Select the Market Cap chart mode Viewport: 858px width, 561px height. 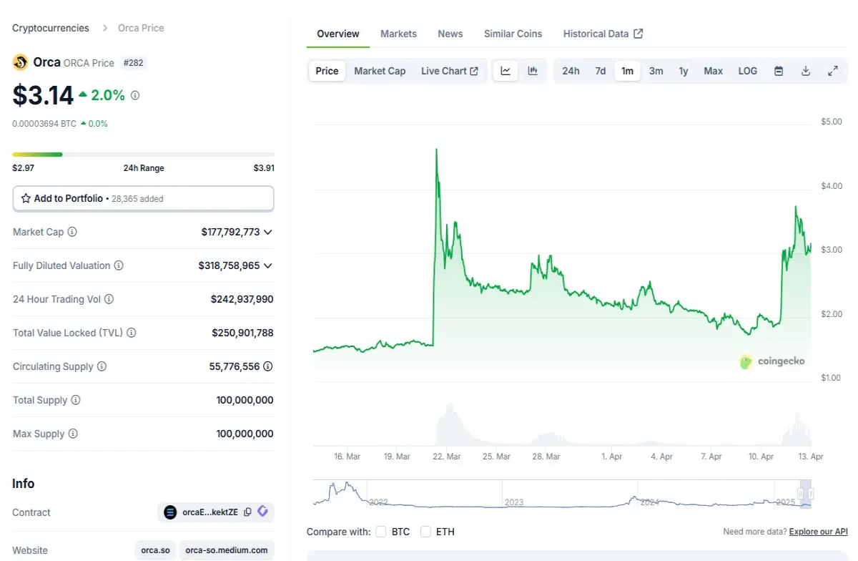[380, 71]
